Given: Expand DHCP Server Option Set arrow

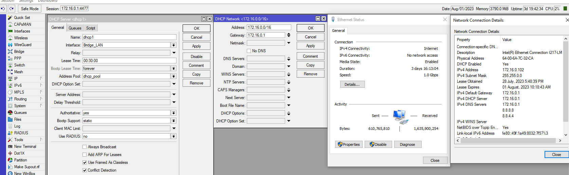Looking at the screenshot, I should (x=174, y=84).
